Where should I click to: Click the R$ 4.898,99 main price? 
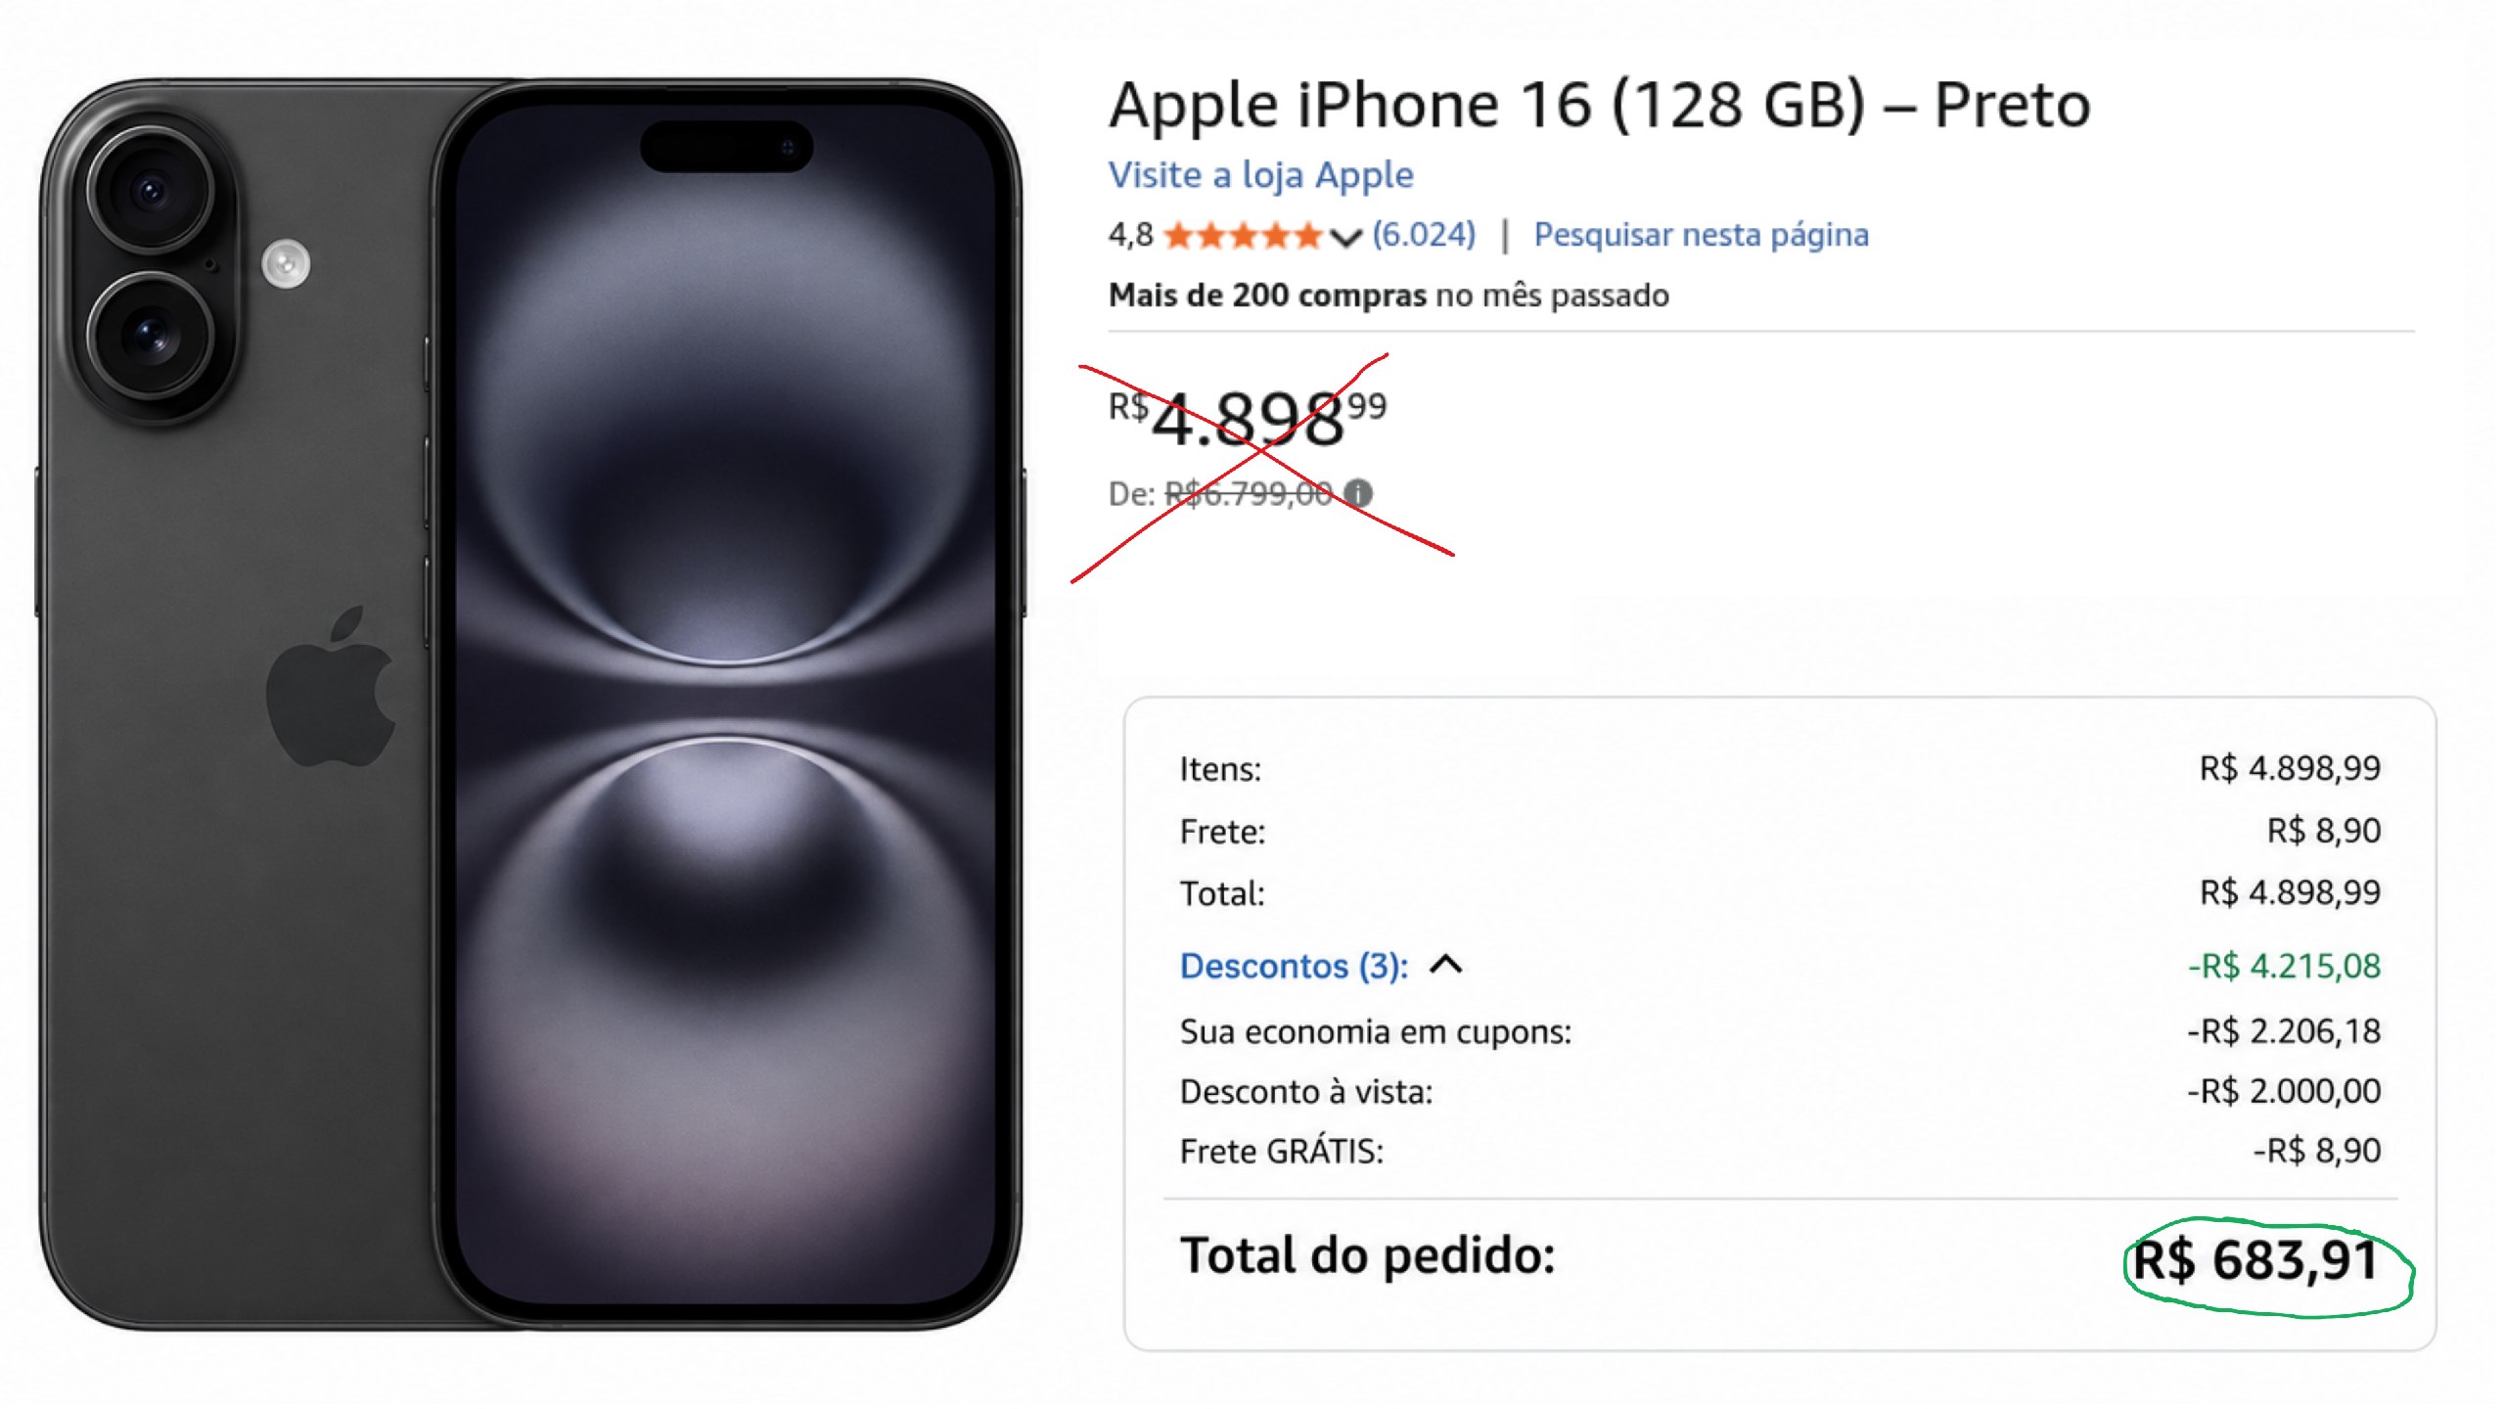(1248, 418)
